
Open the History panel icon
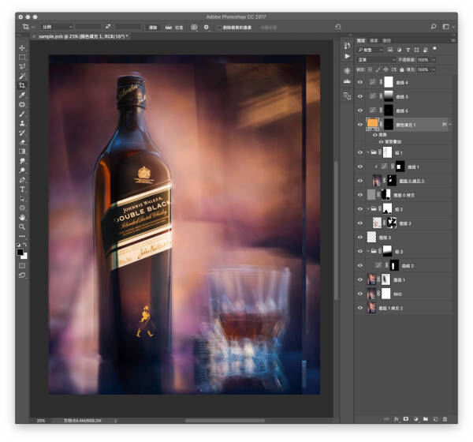point(347,46)
